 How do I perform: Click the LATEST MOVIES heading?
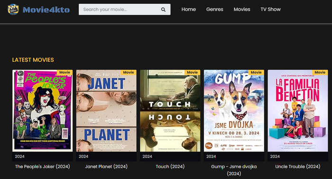pos(33,60)
